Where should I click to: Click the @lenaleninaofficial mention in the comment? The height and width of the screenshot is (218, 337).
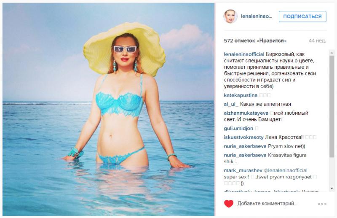(286, 170)
